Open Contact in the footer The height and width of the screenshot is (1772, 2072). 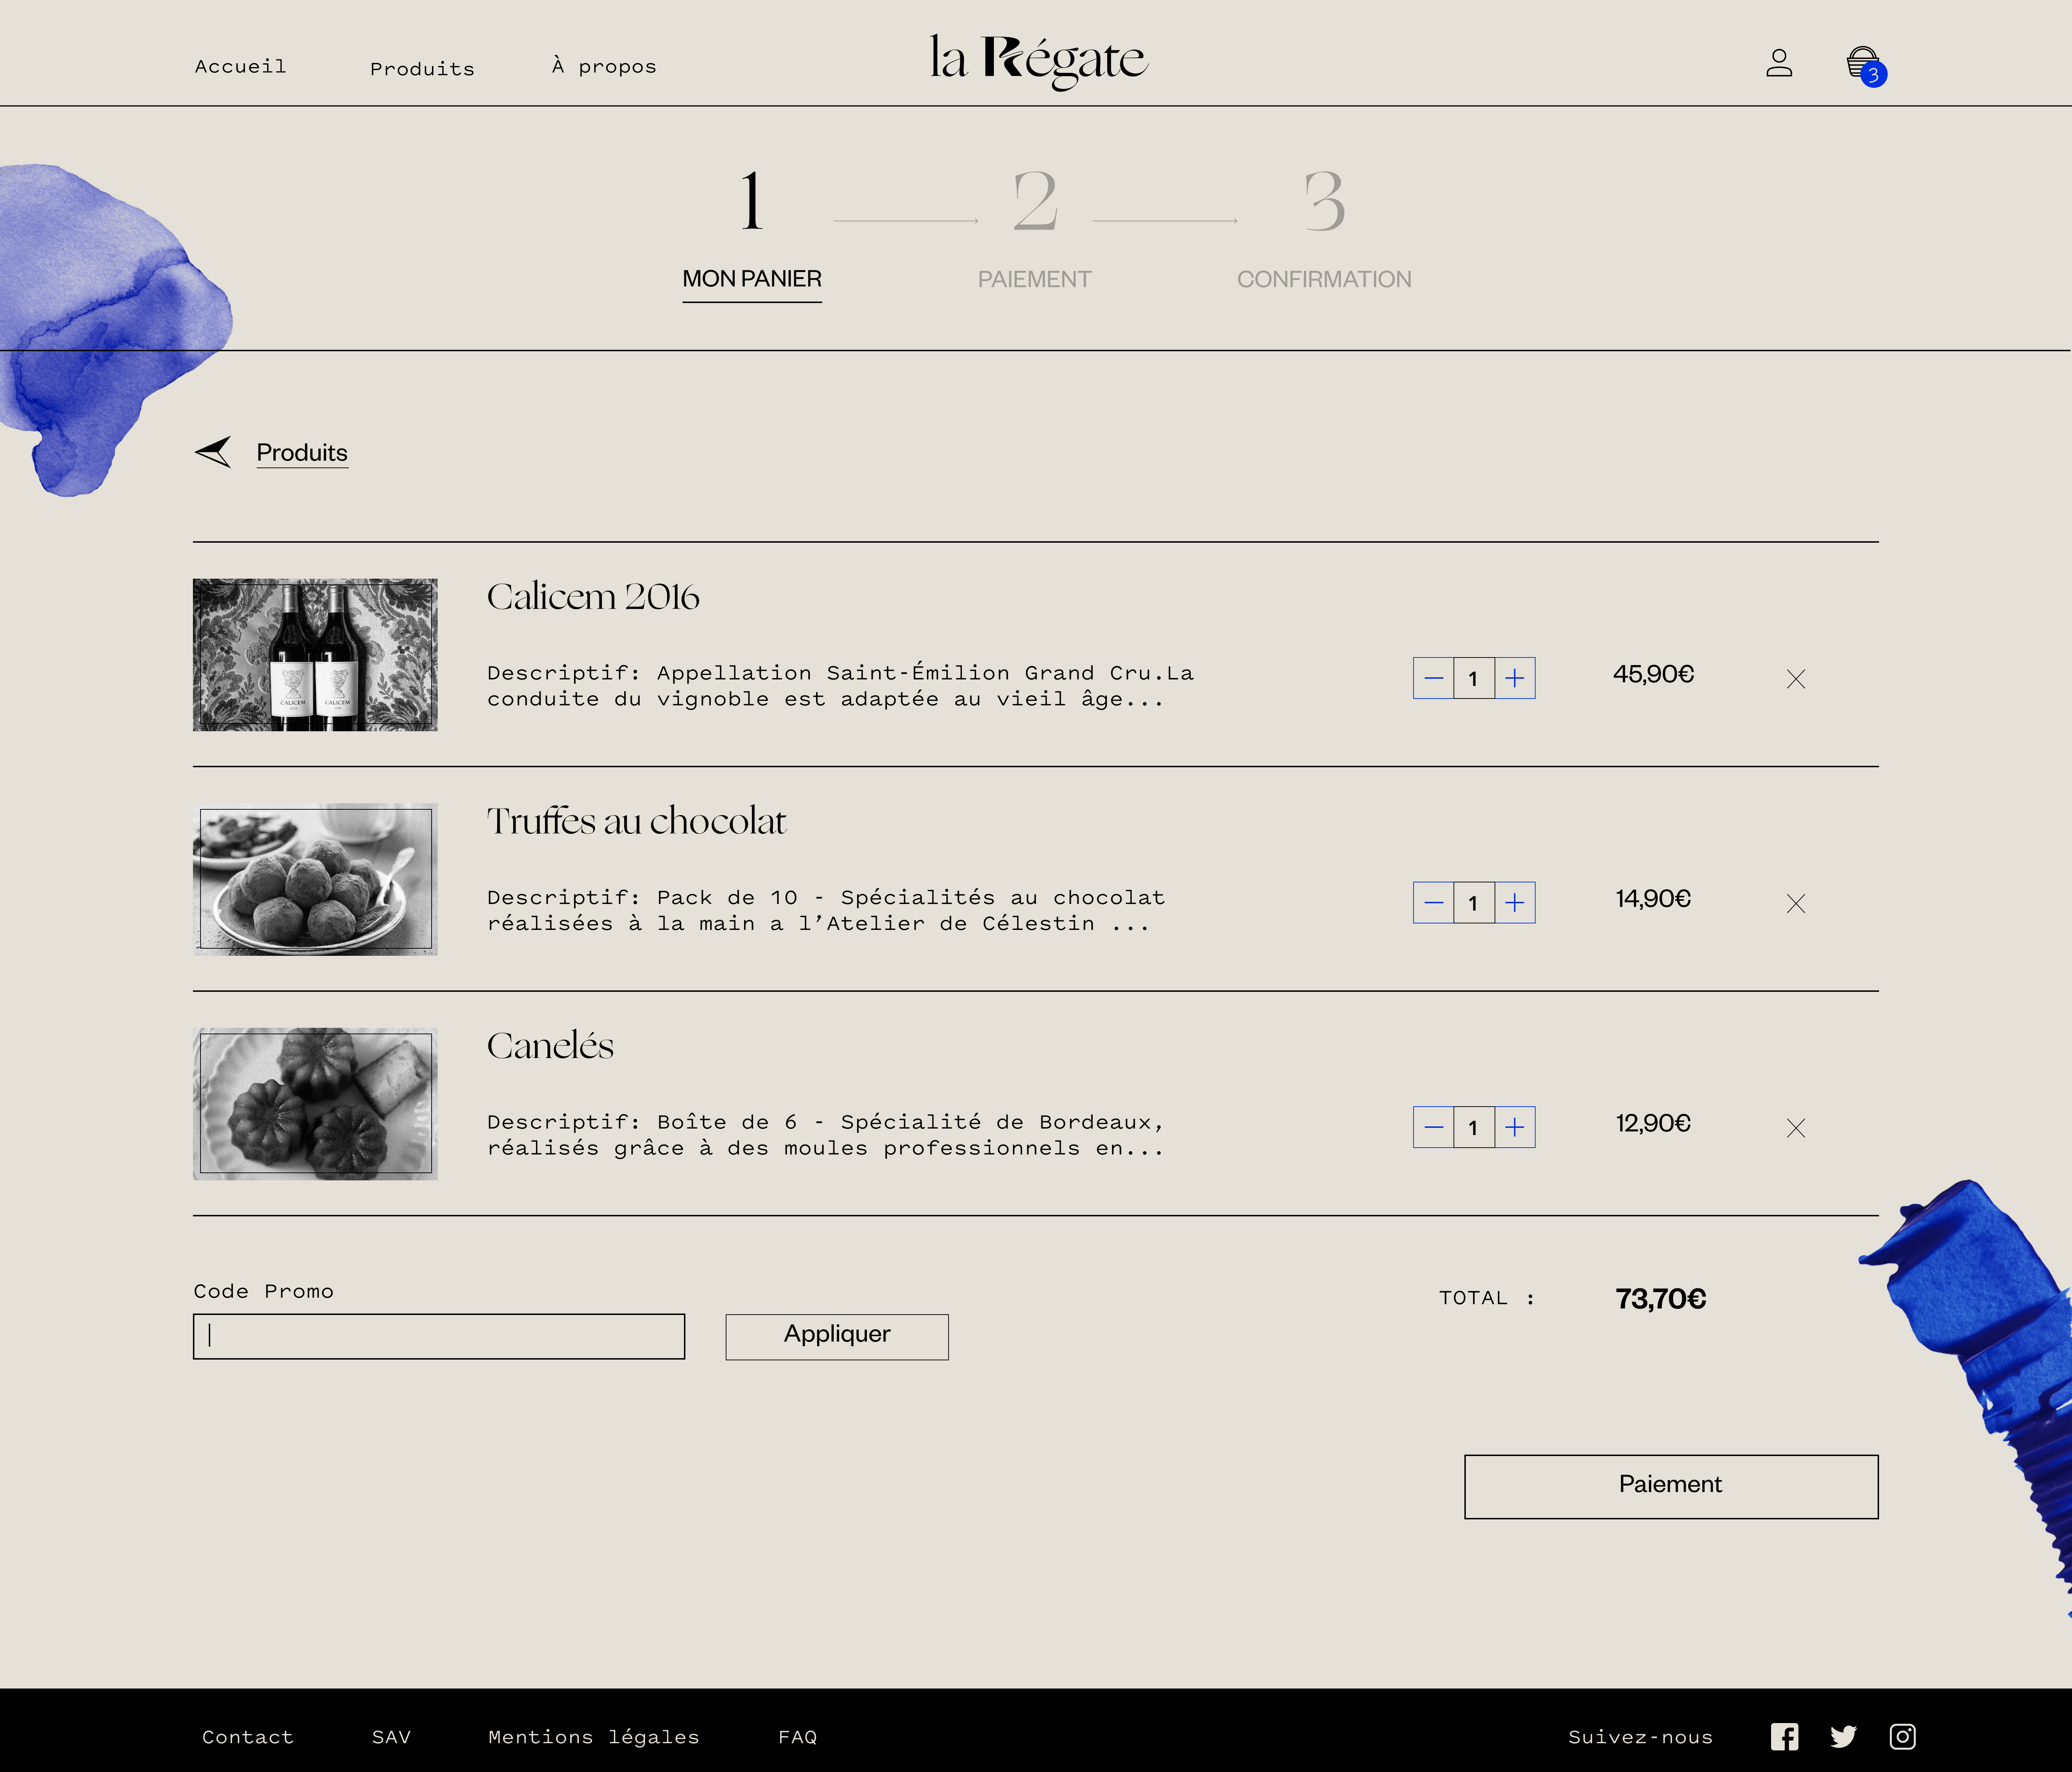point(248,1737)
